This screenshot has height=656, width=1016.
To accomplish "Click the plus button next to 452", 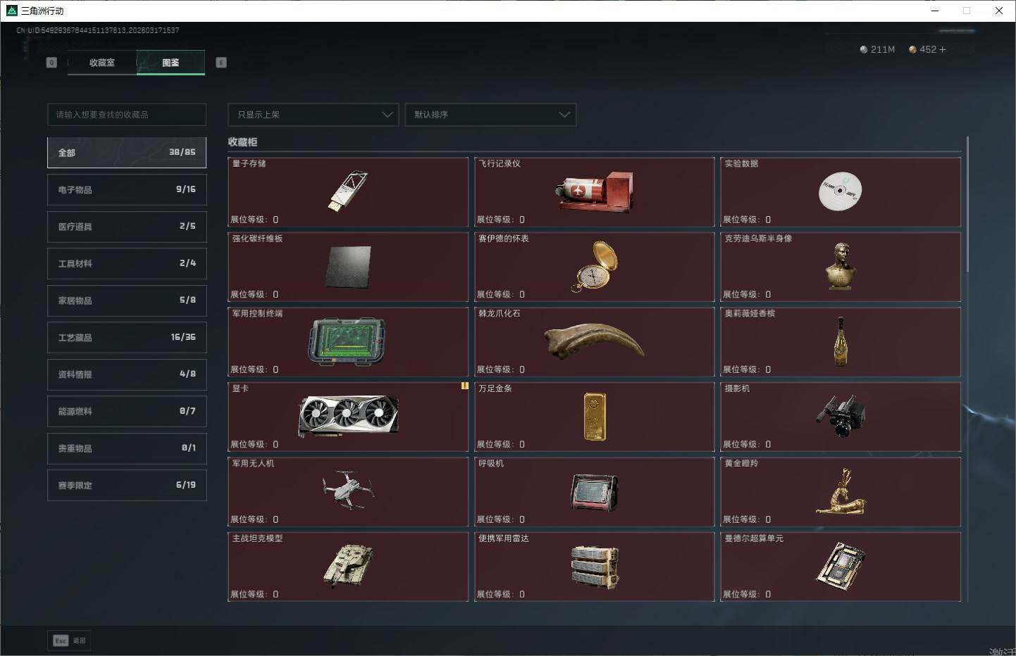I will tap(943, 49).
